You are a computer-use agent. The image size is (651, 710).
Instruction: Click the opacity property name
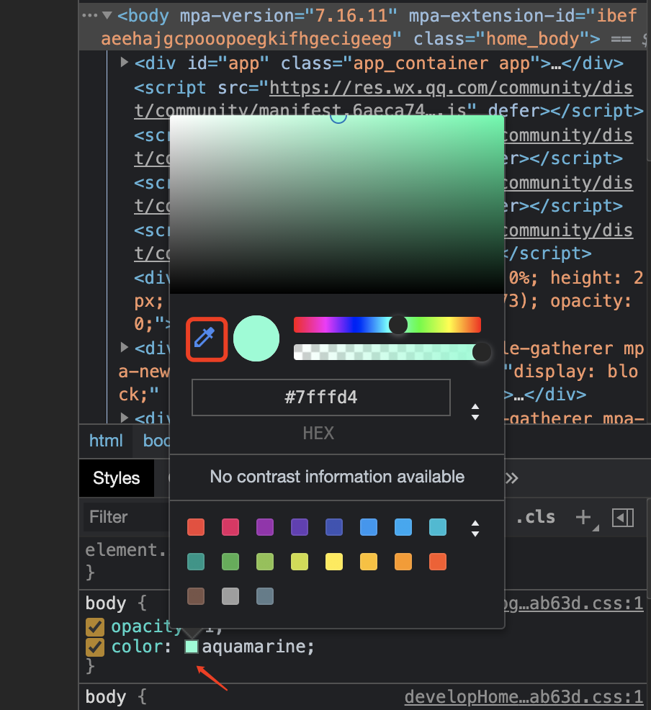point(146,626)
